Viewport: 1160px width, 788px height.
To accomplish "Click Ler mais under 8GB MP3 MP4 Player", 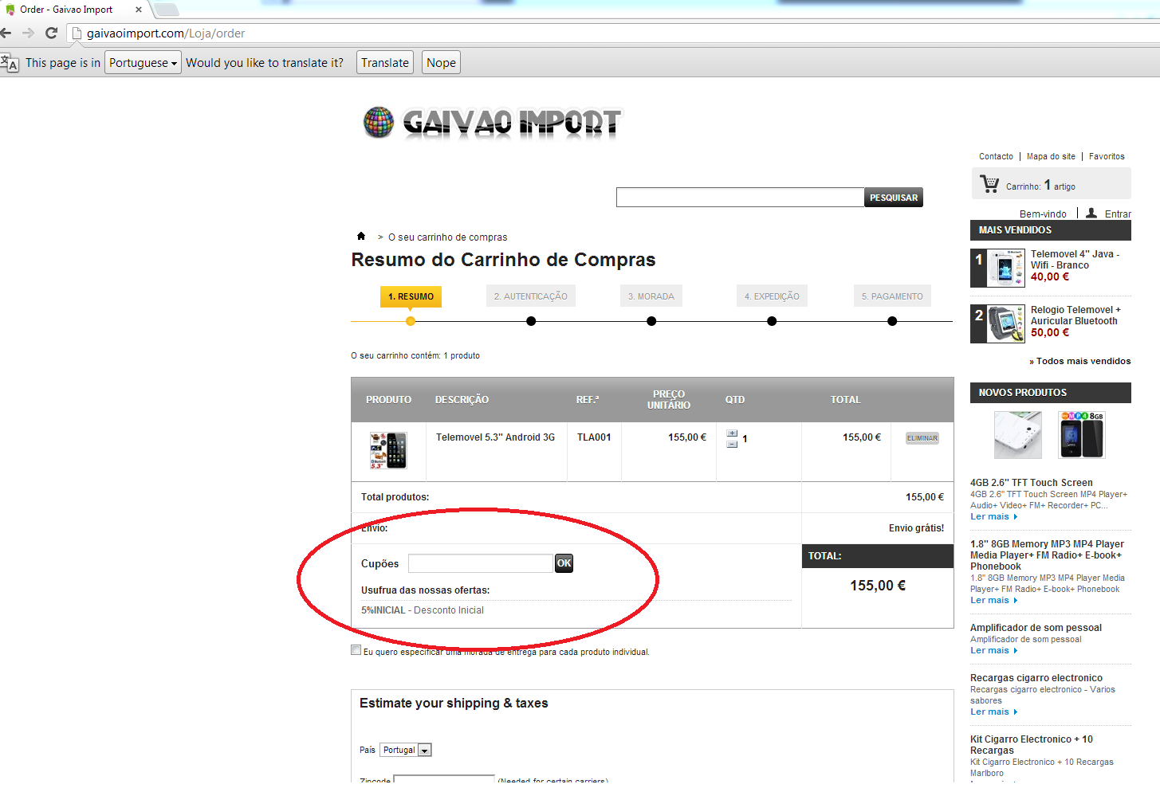I will (993, 600).
